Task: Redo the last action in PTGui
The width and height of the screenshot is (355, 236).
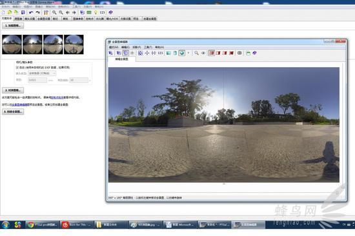Action: 38,12
